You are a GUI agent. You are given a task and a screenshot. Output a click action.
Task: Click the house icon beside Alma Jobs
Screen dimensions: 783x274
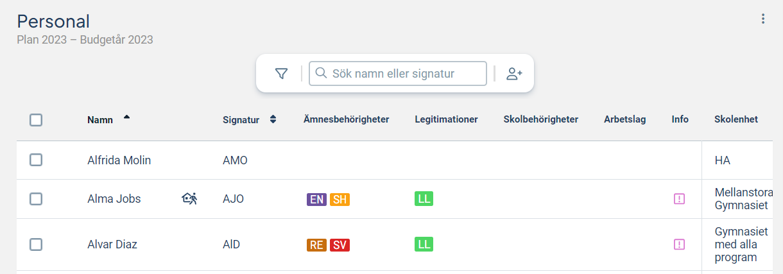point(189,199)
